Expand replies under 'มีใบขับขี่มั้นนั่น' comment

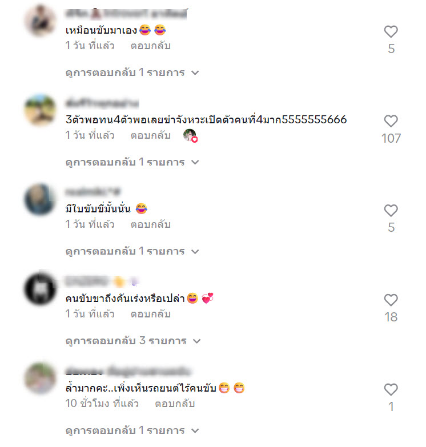[132, 251]
